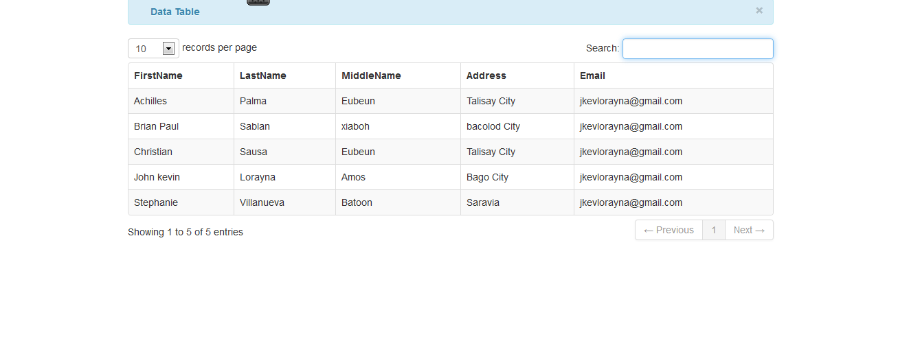Image resolution: width=920 pixels, height=352 pixels.
Task: Click the Data Table heading
Action: pyautogui.click(x=175, y=12)
